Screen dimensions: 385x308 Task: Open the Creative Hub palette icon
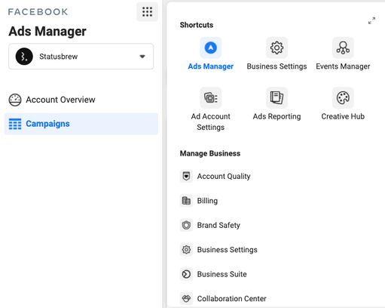pyautogui.click(x=343, y=97)
